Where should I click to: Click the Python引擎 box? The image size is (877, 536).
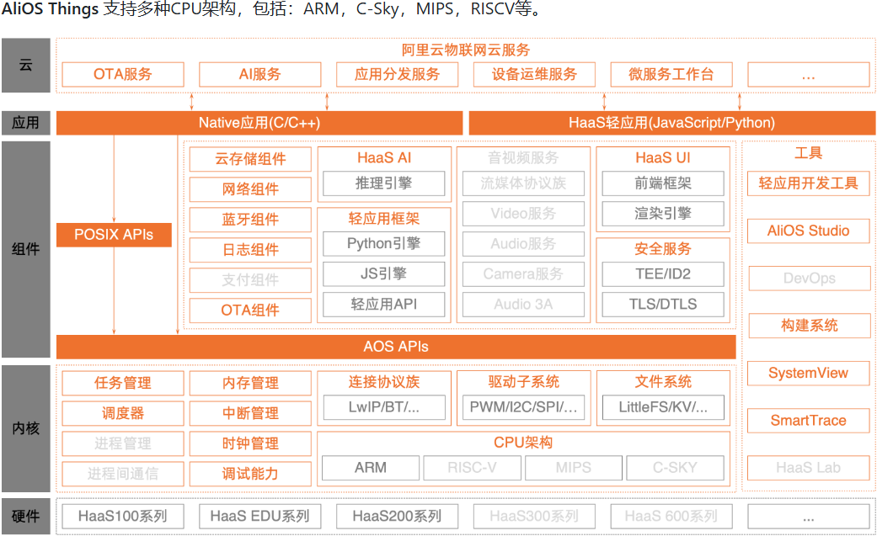[383, 244]
